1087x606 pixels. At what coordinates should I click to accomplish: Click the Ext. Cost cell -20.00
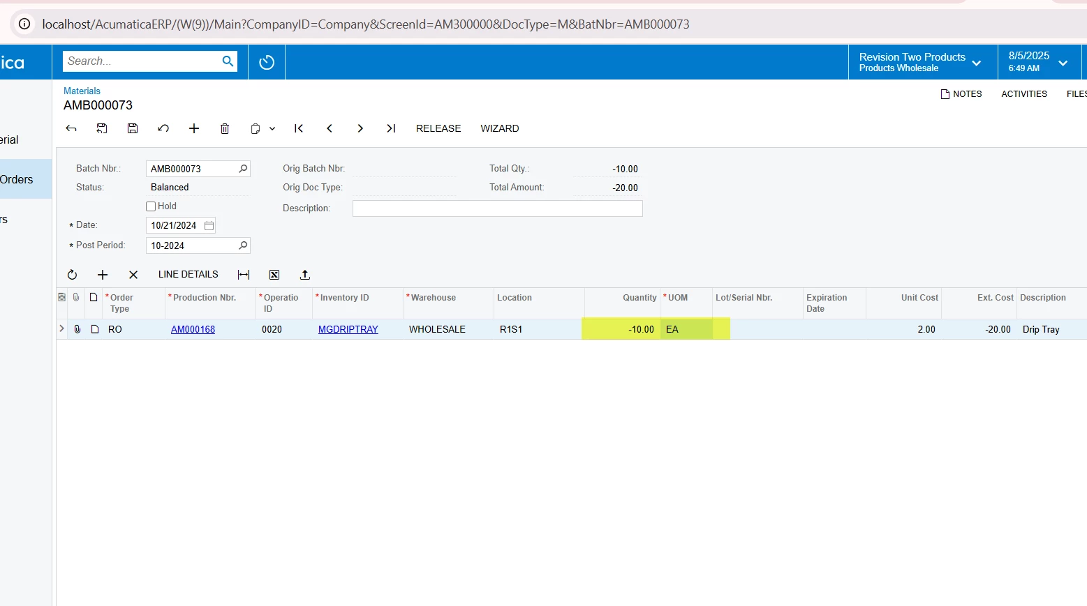[979, 329]
